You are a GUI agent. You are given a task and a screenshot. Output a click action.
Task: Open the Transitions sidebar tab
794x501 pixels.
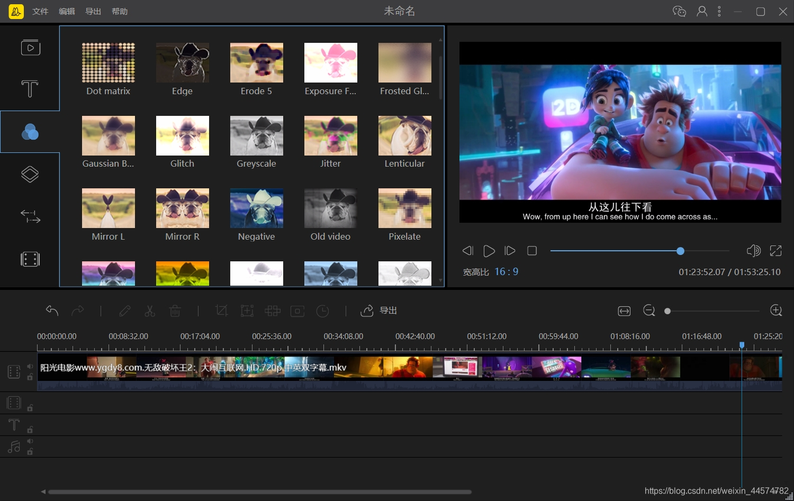click(x=30, y=216)
